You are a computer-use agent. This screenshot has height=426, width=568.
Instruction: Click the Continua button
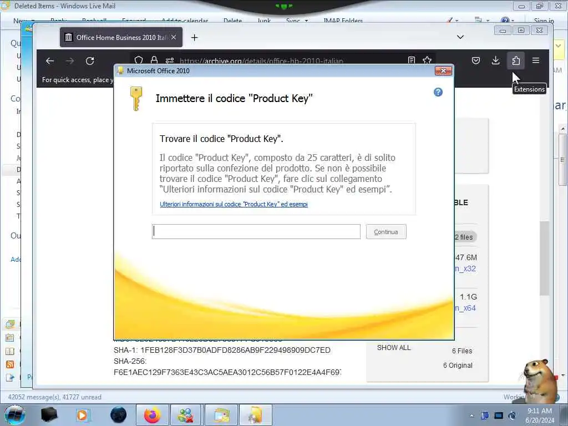tap(386, 232)
